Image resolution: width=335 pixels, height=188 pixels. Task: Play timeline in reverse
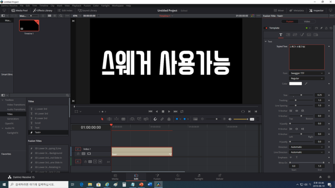click(157, 112)
